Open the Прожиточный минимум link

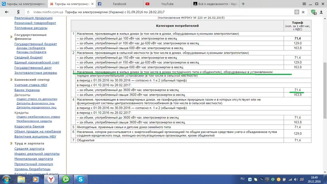[x=34, y=164]
